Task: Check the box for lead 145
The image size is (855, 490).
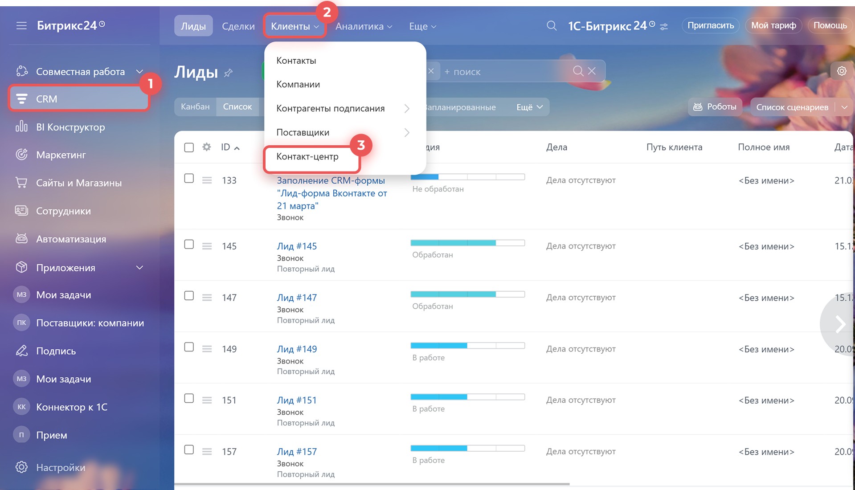Action: point(189,245)
